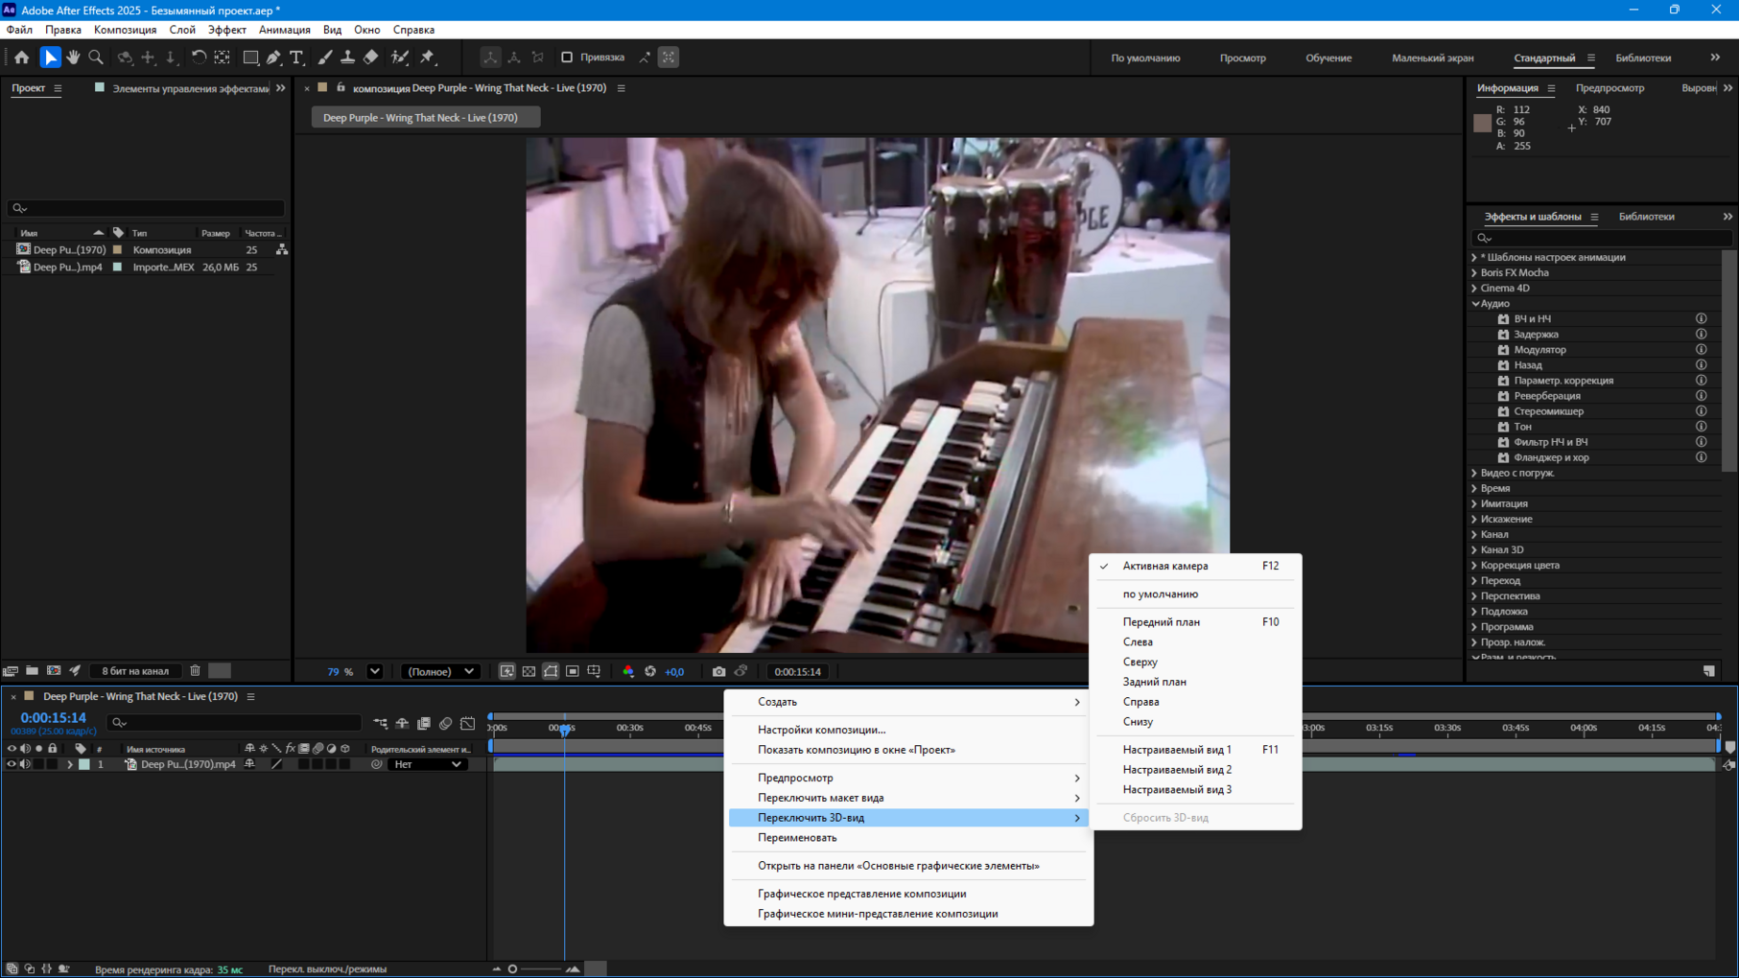
Task: Switch to the Обучение workspace
Action: pyautogui.click(x=1328, y=58)
